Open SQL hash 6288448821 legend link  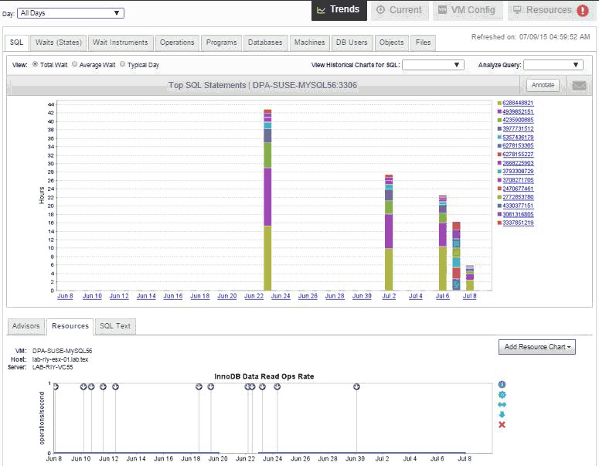(518, 103)
